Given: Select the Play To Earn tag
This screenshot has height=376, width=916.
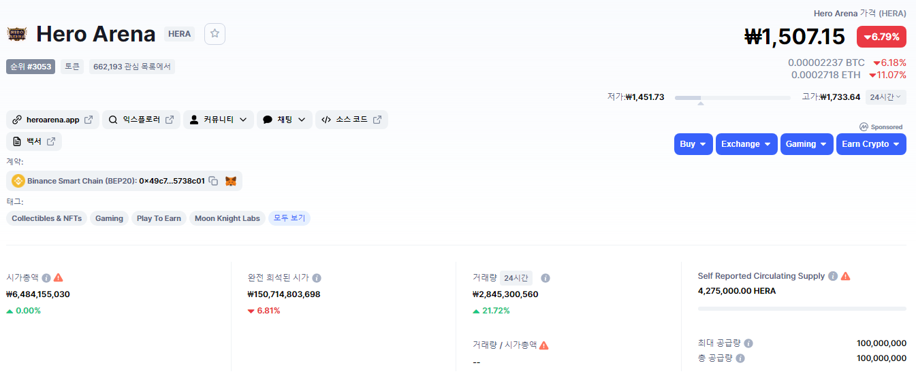Looking at the screenshot, I should (x=159, y=218).
